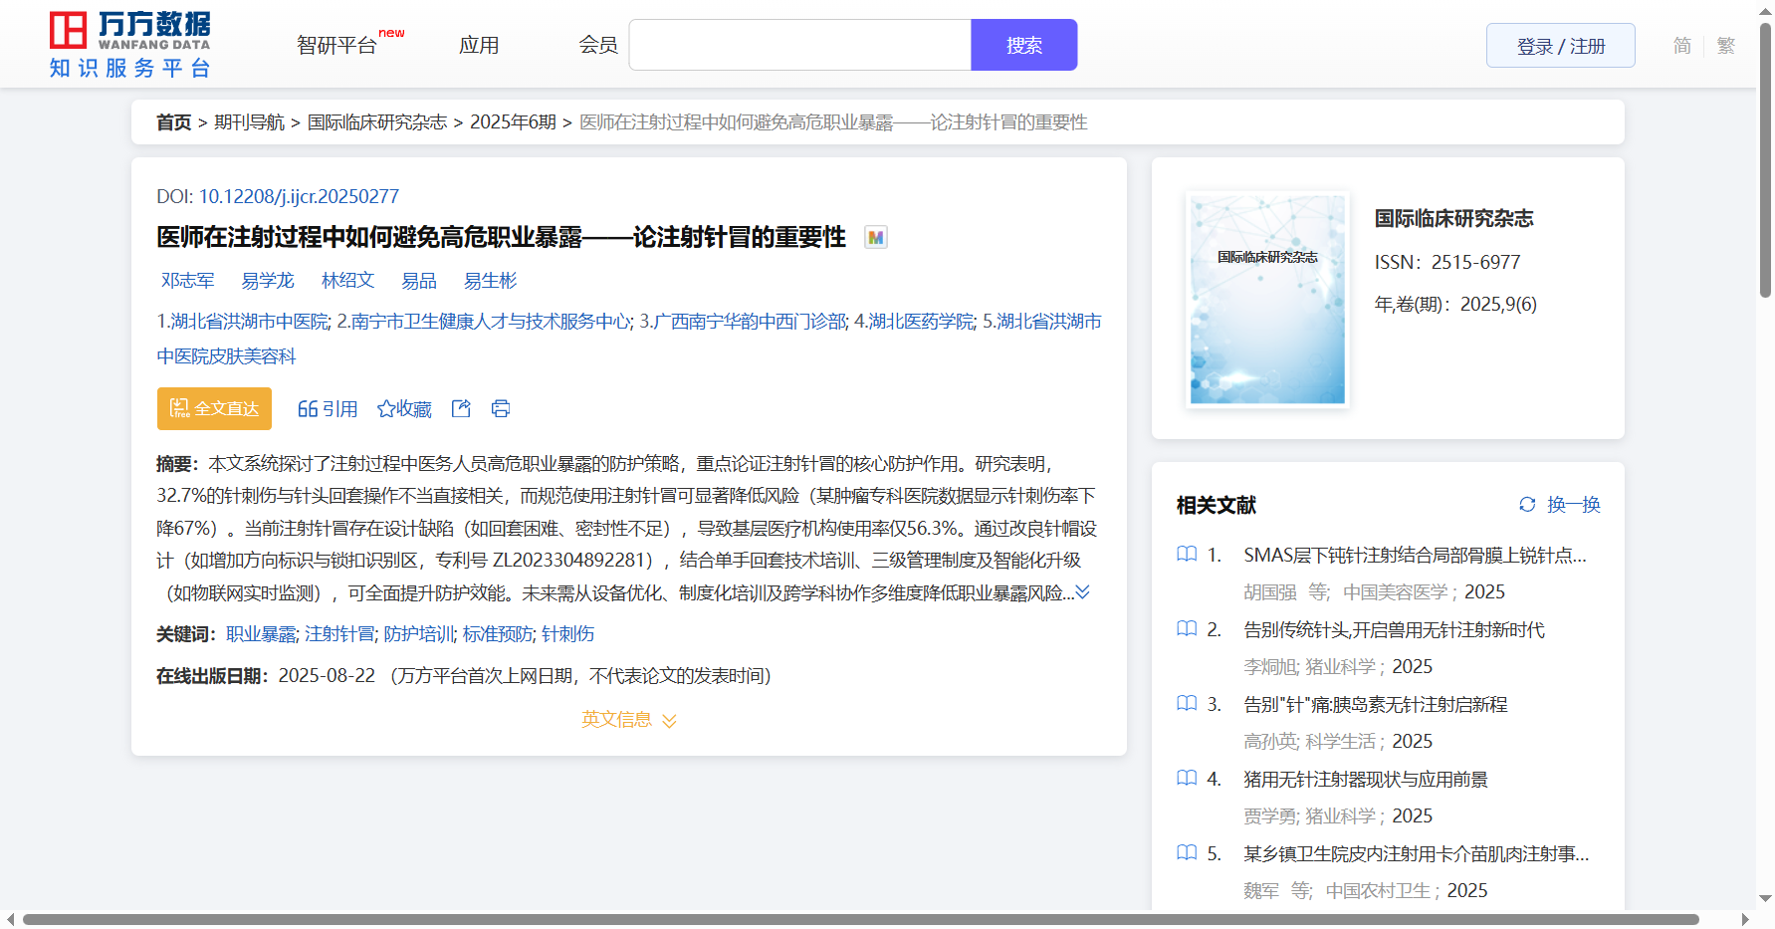Click the M badge next to article title
The width and height of the screenshot is (1775, 929).
click(875, 237)
